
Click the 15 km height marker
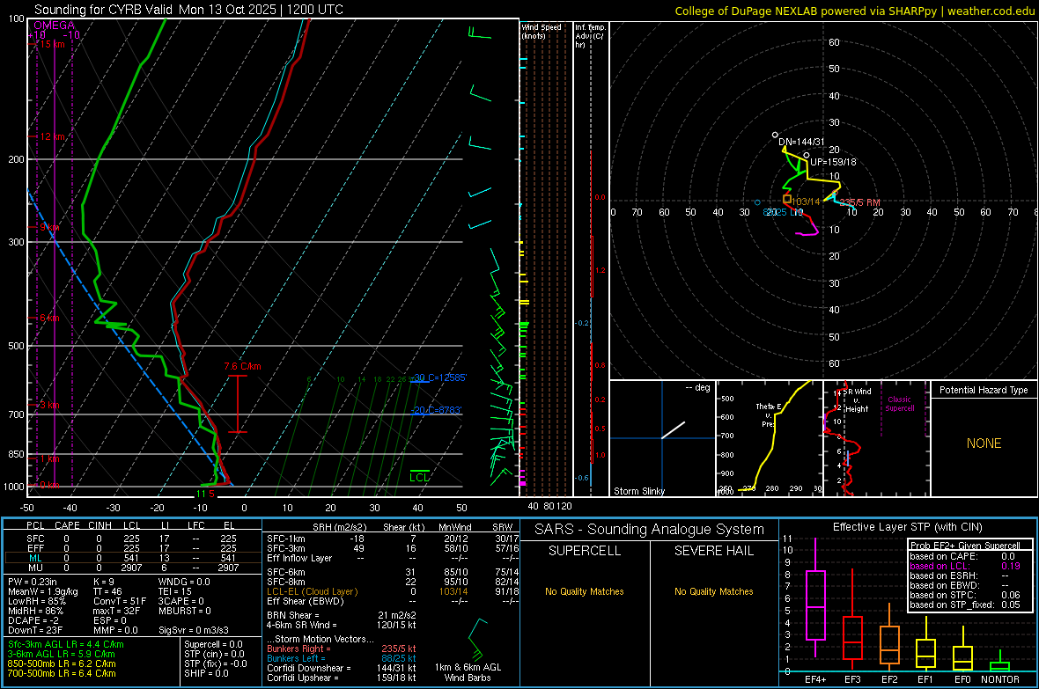52,44
